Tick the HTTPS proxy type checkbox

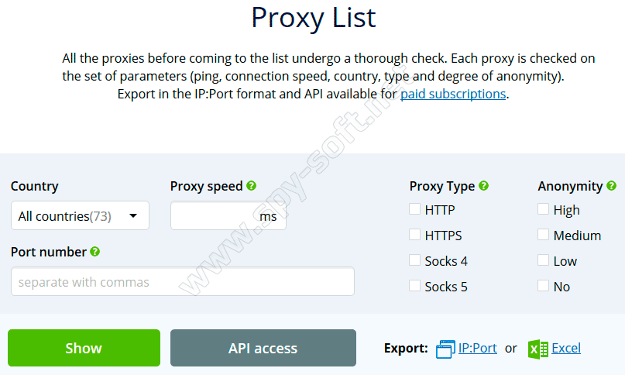415,235
